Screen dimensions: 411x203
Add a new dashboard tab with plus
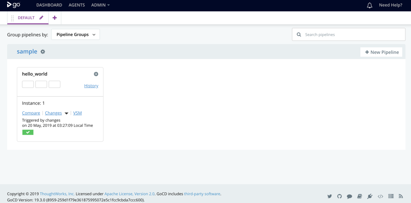[55, 18]
